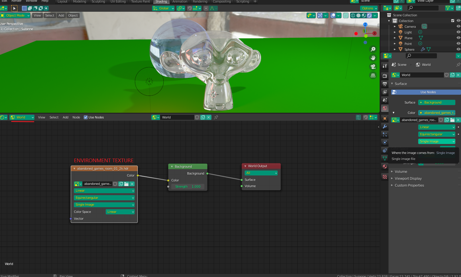Unlink image X icon in Environment Texture node
Image resolution: width=461 pixels, height=277 pixels.
tap(132, 184)
